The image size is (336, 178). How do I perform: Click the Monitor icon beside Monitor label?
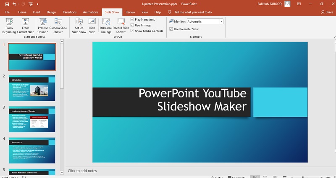point(171,21)
